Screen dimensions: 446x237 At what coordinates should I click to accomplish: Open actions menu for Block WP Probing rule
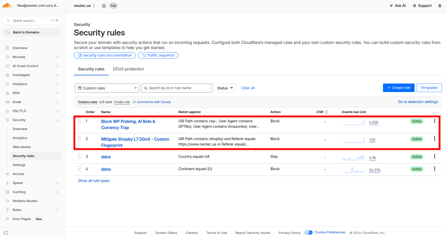point(435,121)
